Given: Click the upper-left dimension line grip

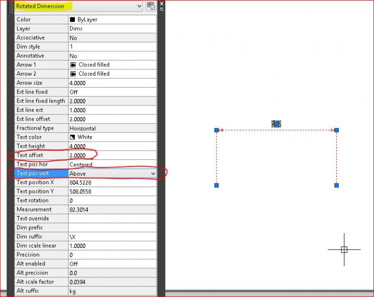Looking at the screenshot, I should 216,130.
